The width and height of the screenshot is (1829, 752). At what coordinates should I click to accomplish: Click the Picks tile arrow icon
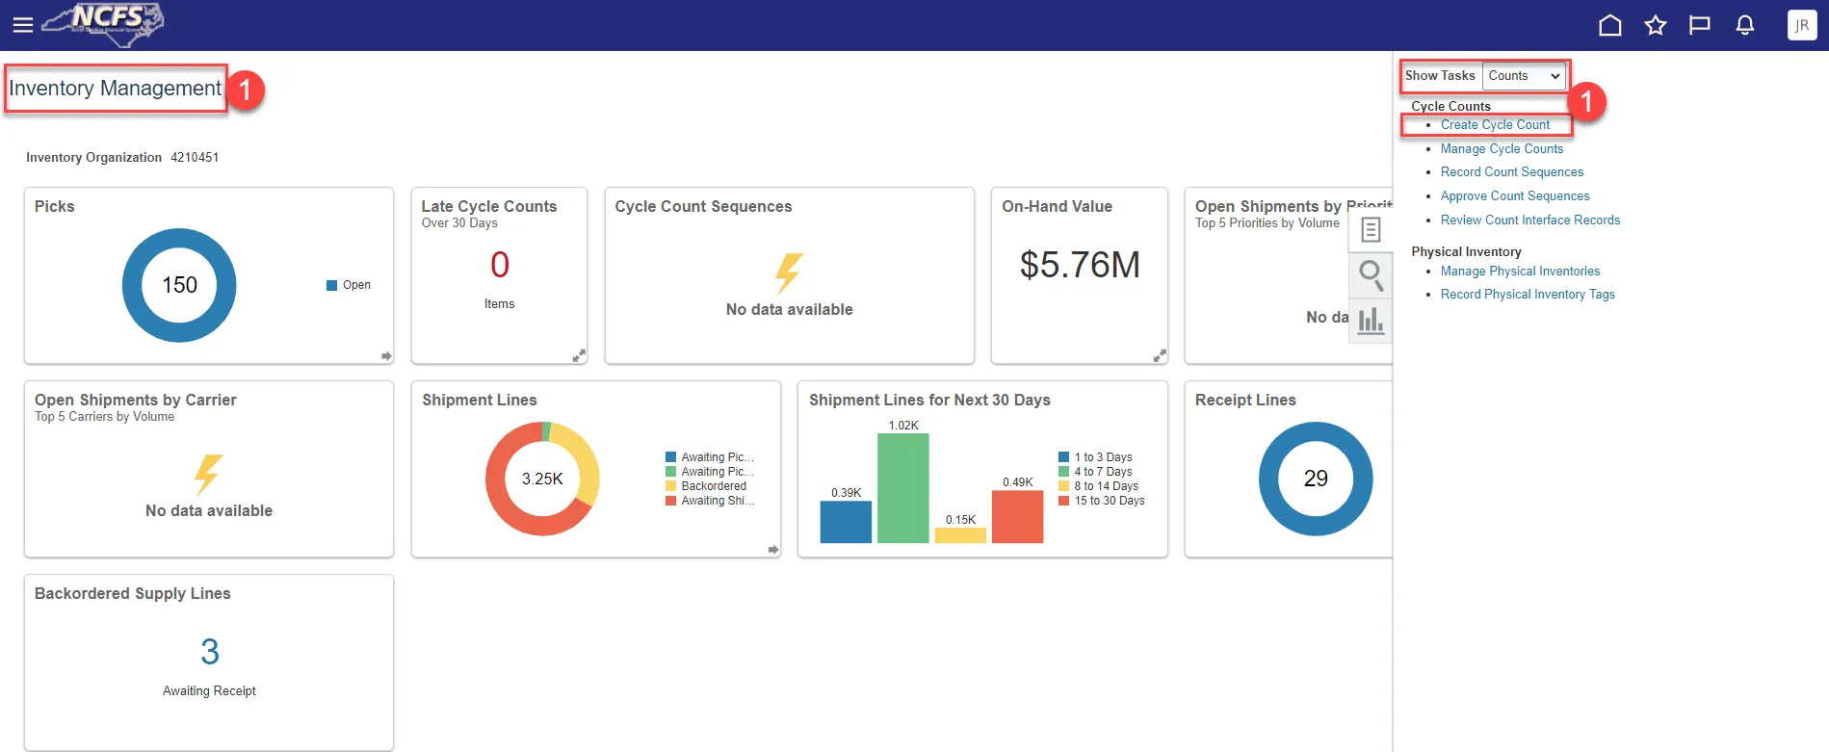[386, 356]
